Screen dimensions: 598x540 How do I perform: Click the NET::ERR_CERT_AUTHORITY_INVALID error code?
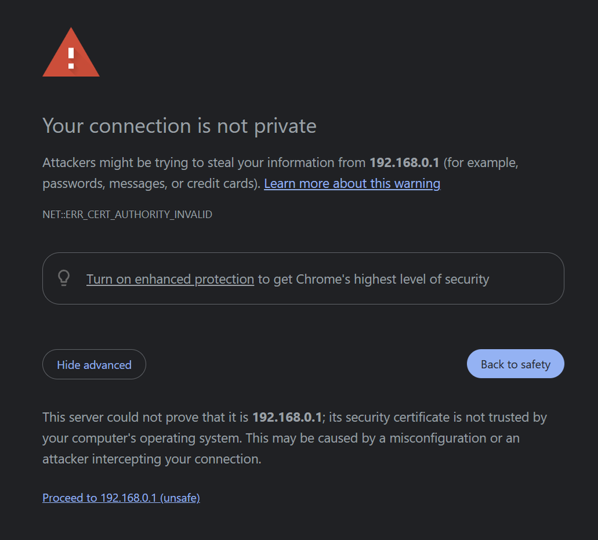127,214
